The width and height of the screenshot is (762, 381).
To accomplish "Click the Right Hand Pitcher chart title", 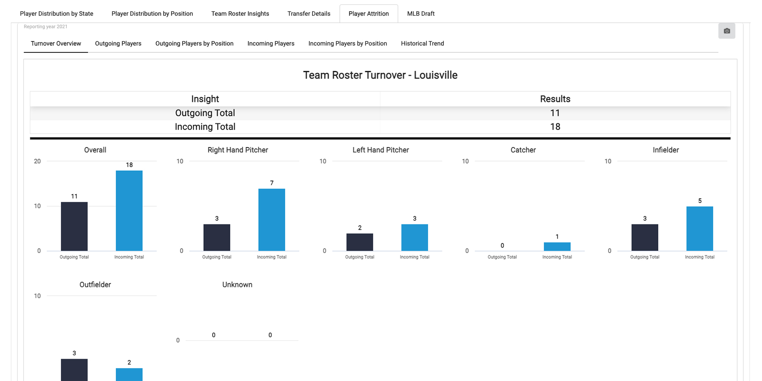I will click(x=238, y=150).
